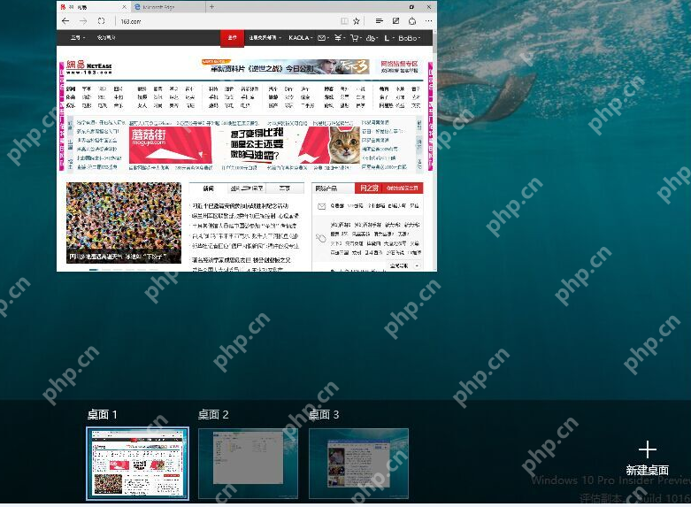Click the cat image advertisement
Viewport: 691px width, 507px height.
[344, 145]
